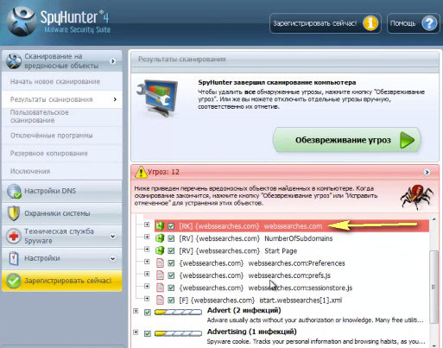Open Настройки DNS section
This screenshot has height=348, width=443.
[x=62, y=191]
